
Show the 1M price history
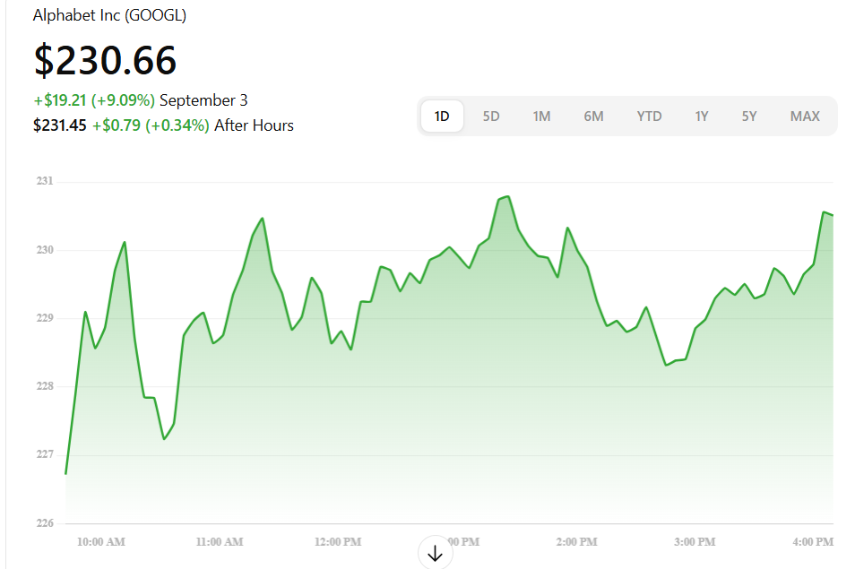[541, 116]
